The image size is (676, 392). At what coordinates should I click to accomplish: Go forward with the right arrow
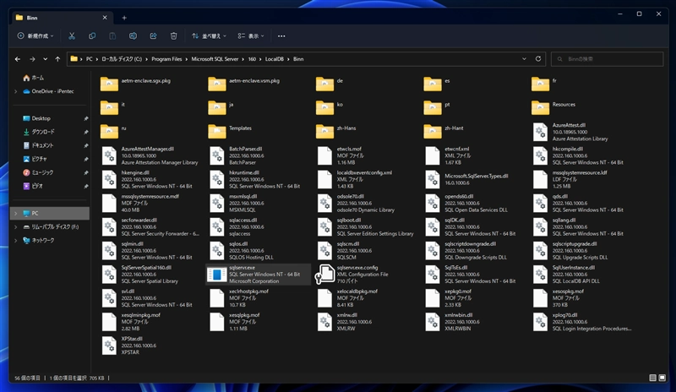click(32, 59)
